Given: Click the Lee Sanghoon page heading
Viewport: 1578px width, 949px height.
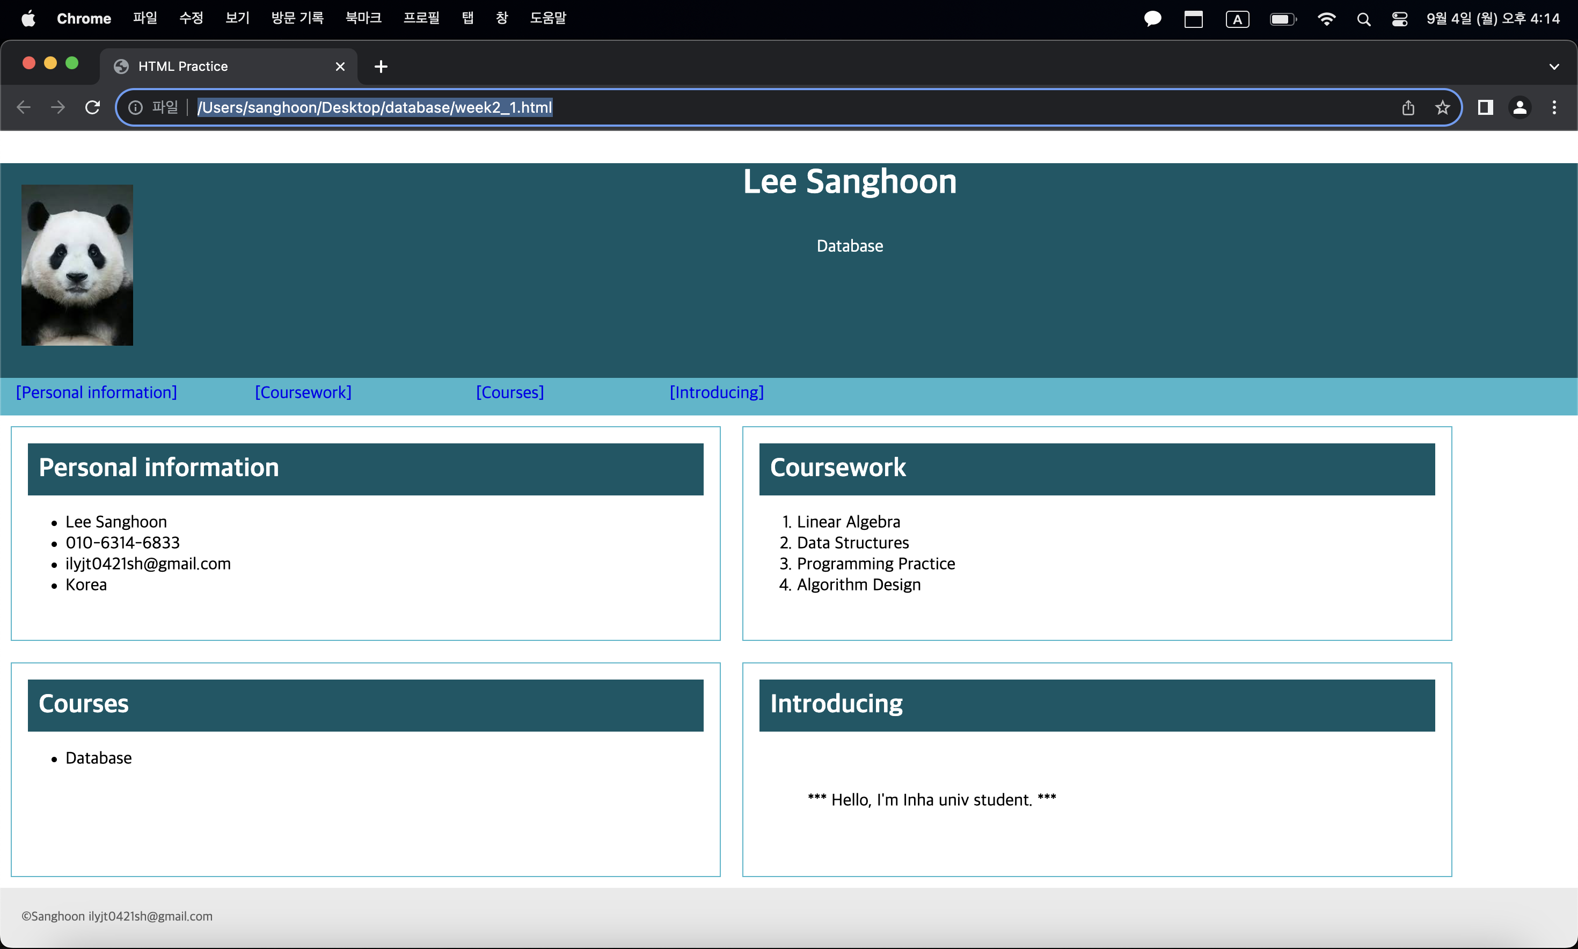Looking at the screenshot, I should [x=850, y=181].
